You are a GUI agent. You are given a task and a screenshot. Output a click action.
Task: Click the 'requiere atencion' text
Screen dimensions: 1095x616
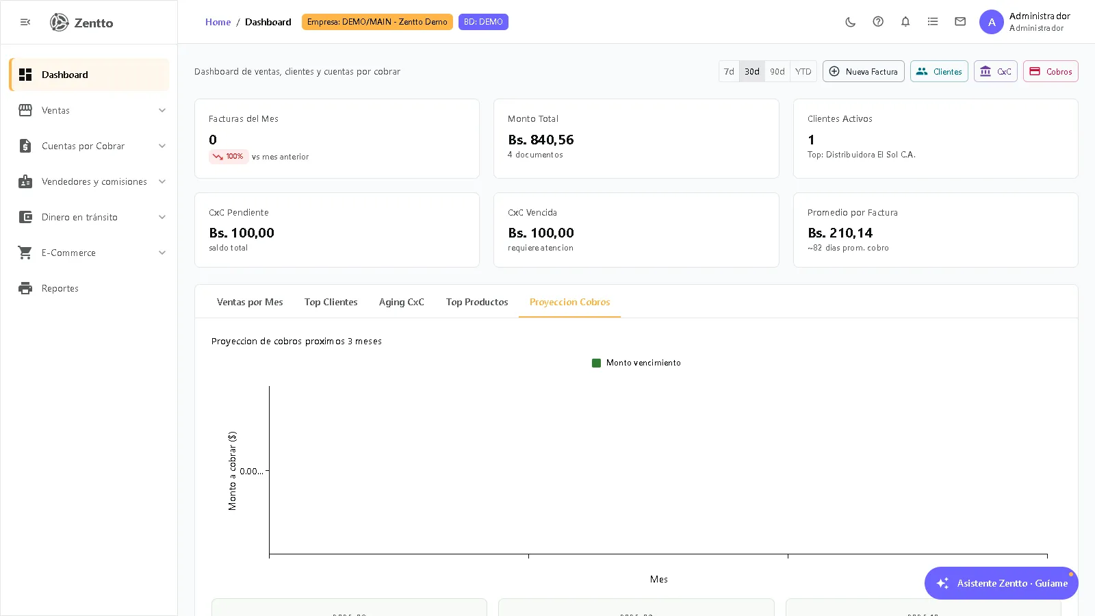point(541,248)
